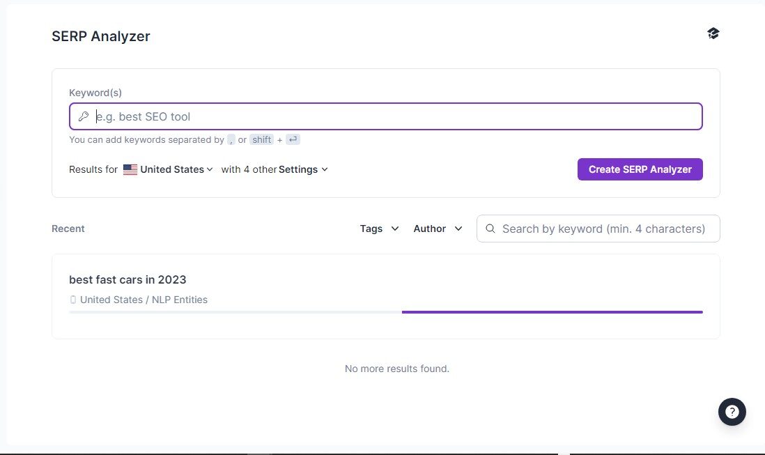
Task: Click the enter key hint badge
Action: click(293, 139)
